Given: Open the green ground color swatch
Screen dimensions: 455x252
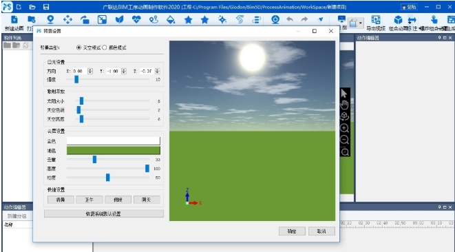Looking at the screenshot, I should (x=113, y=150).
